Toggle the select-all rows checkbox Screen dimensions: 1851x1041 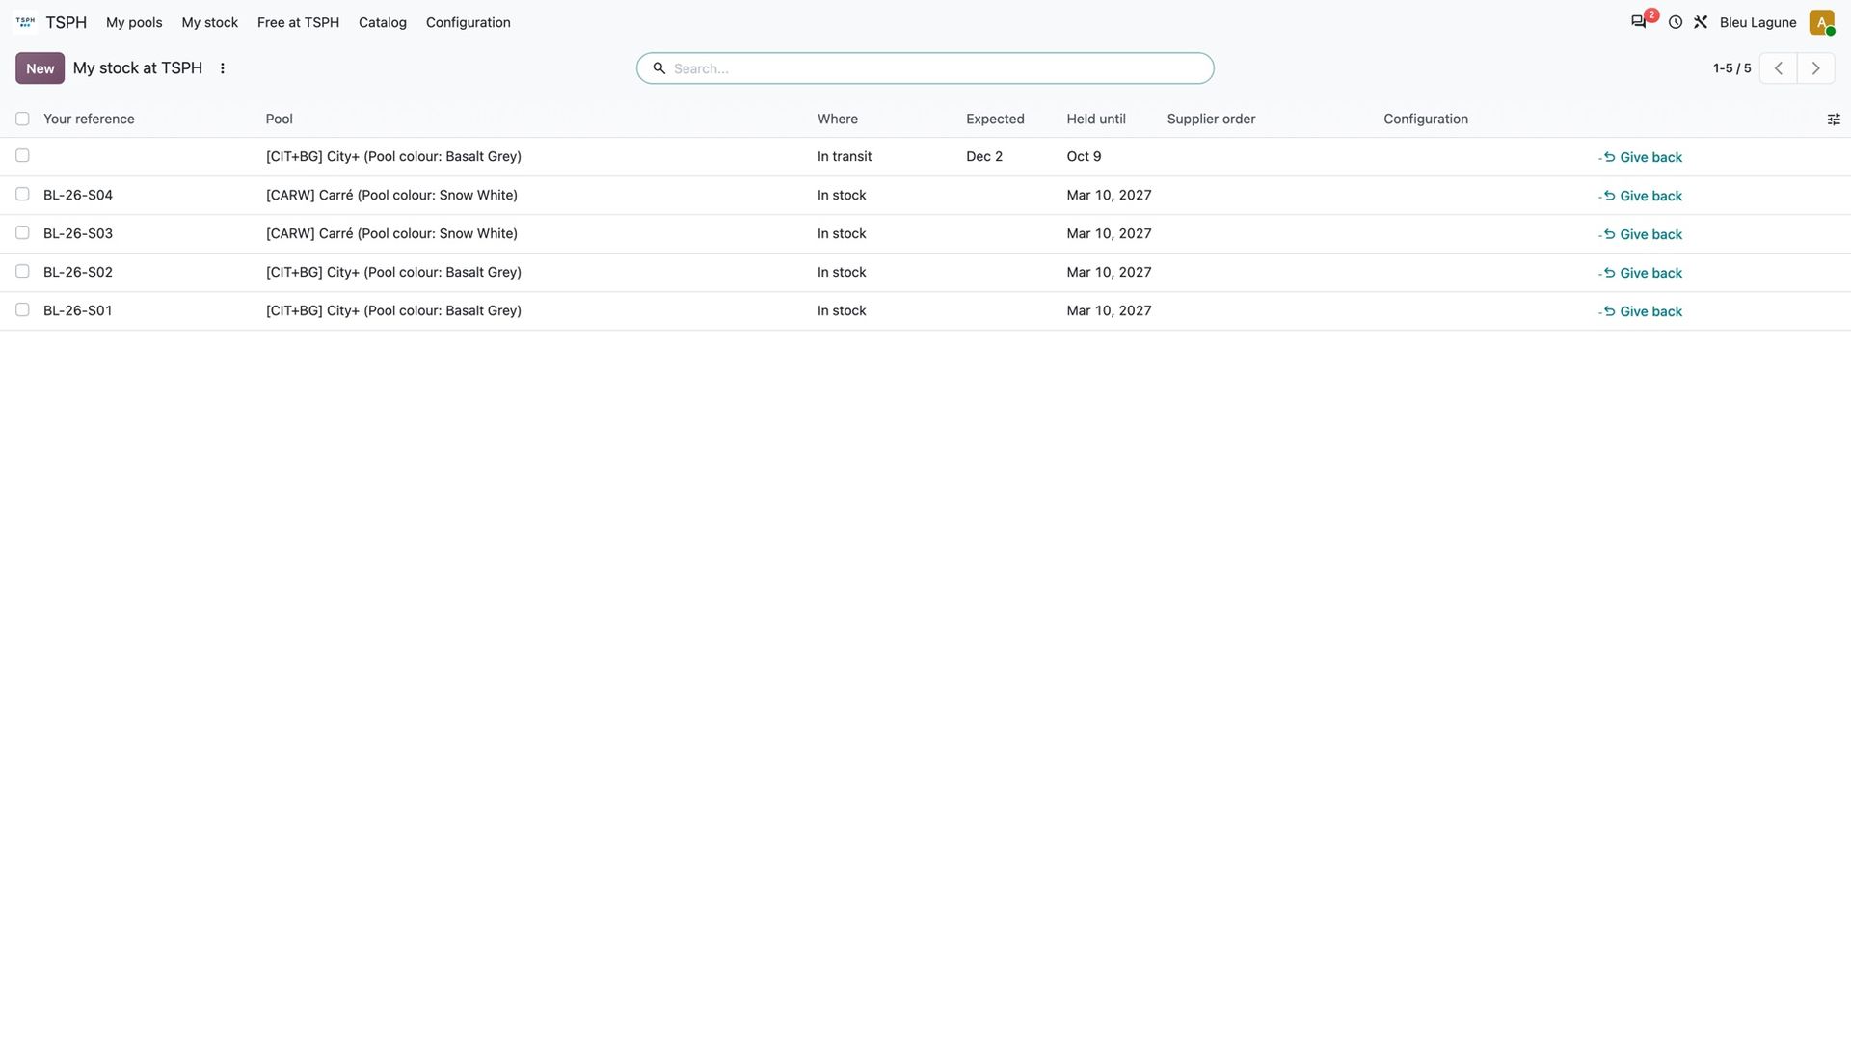click(22, 119)
